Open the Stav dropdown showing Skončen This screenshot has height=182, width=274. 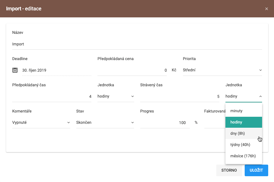(105, 123)
